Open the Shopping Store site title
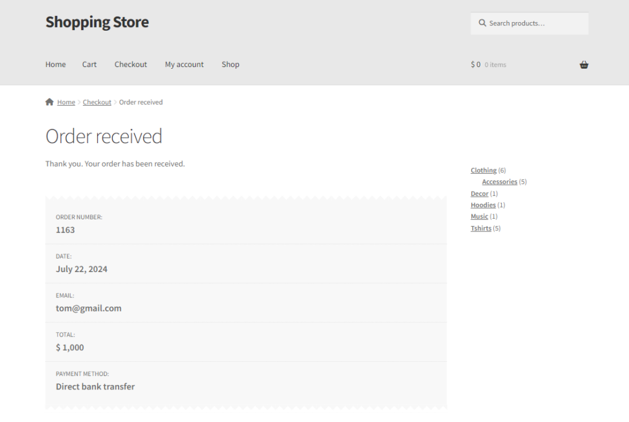Screen dimensions: 629x422 pos(97,22)
